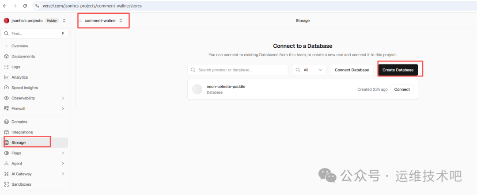The height and width of the screenshot is (195, 477).
Task: Open Agent in the sidebar
Action: [x=34, y=163]
